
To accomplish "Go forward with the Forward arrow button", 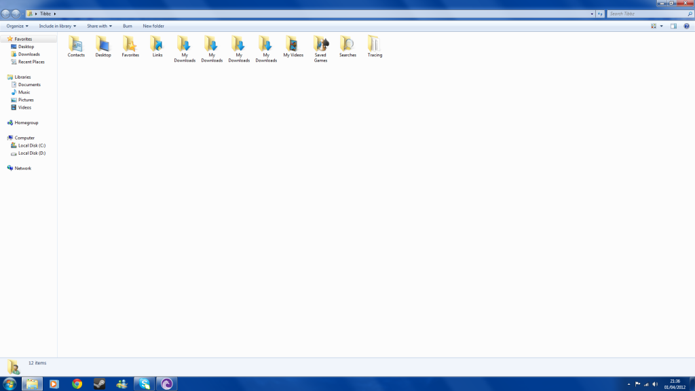I will pos(16,14).
